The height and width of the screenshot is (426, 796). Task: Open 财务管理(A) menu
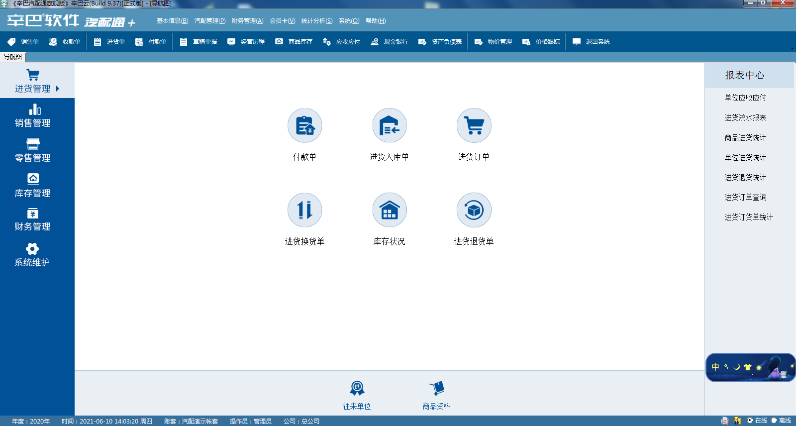point(248,21)
